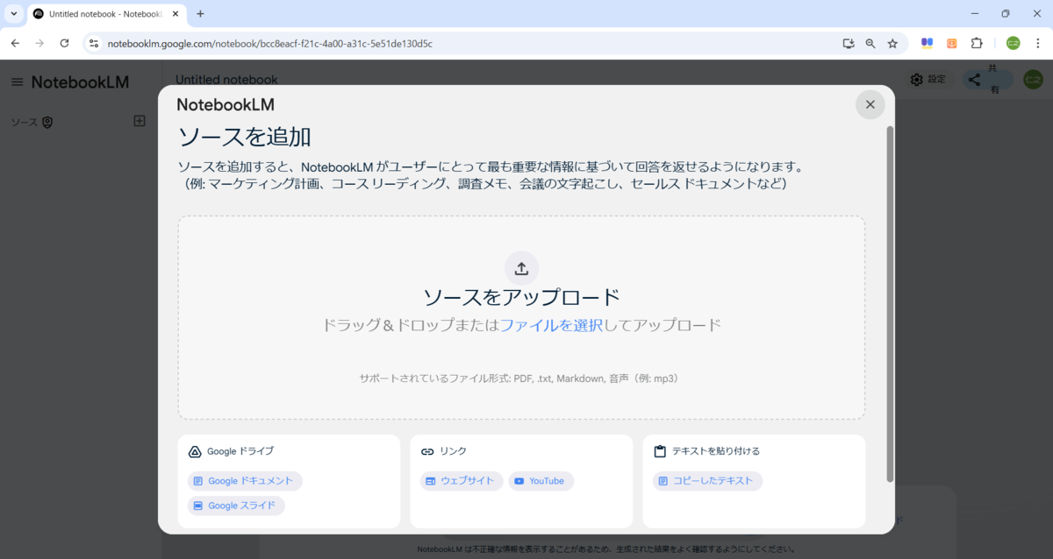Click the ソース sidebar label

(x=24, y=123)
